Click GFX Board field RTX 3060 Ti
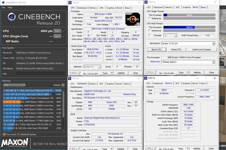Viewport: 226px width, 150px height. click(x=40, y=68)
